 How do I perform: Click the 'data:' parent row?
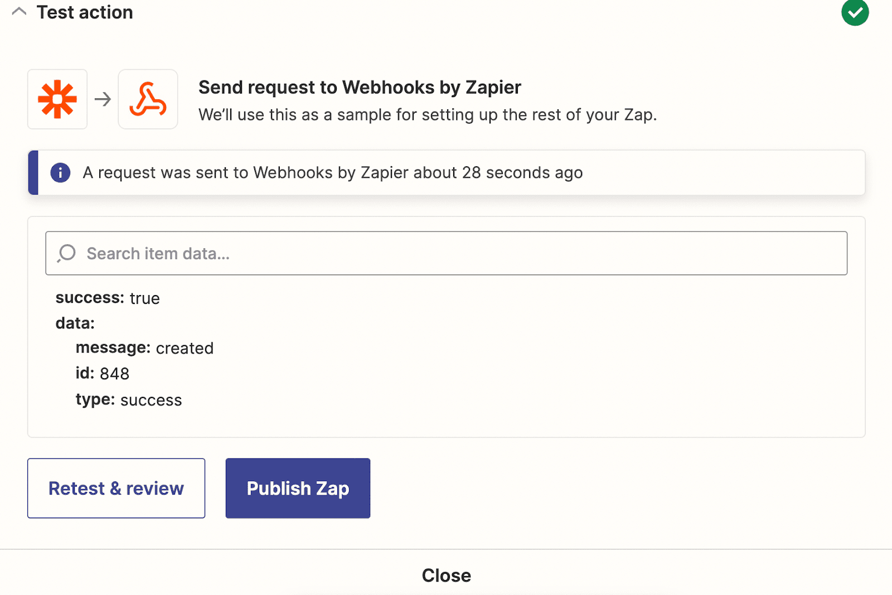[75, 323]
